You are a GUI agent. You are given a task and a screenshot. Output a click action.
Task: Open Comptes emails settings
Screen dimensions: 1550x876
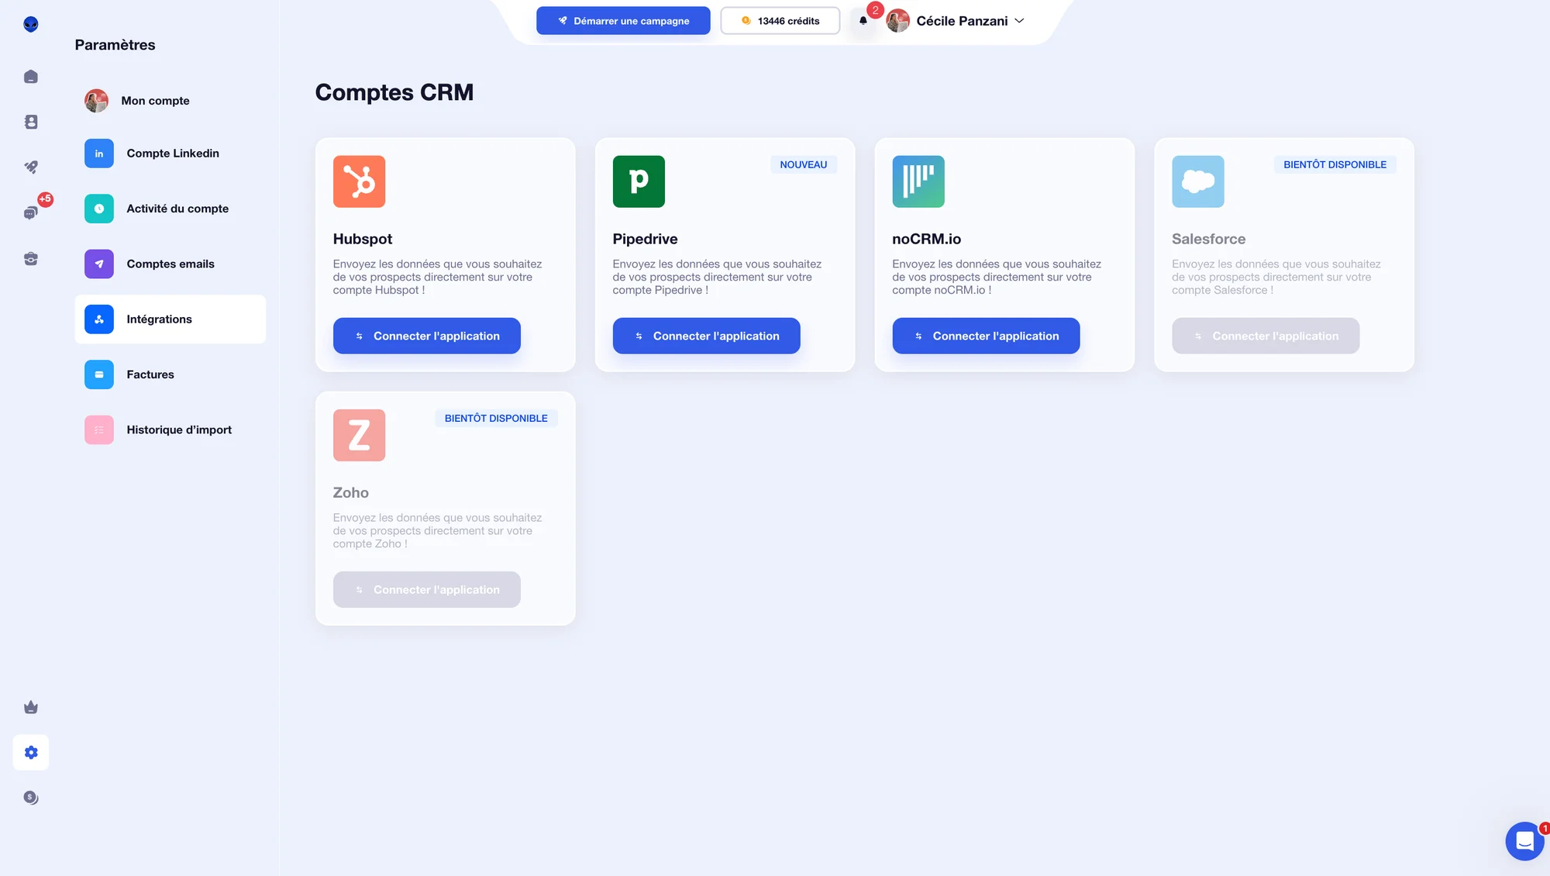[170, 264]
